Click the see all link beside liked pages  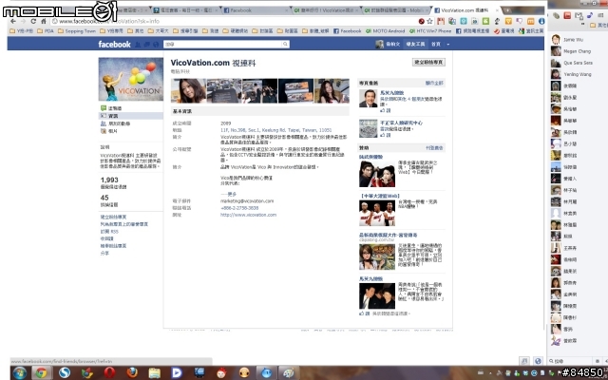pyautogui.click(x=434, y=83)
